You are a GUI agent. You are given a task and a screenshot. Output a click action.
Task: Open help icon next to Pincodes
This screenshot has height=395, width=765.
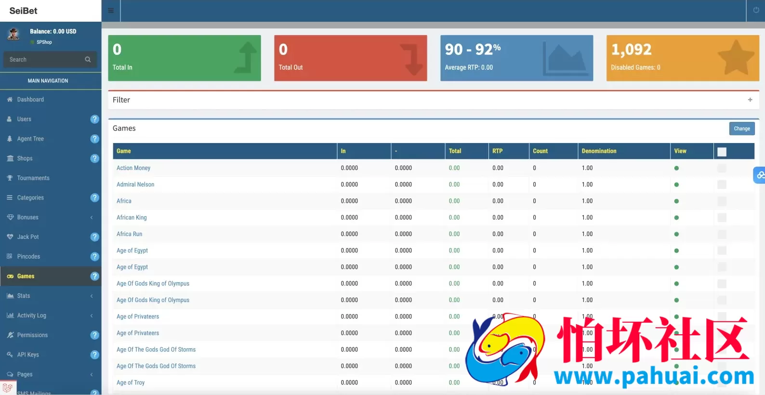pos(95,257)
